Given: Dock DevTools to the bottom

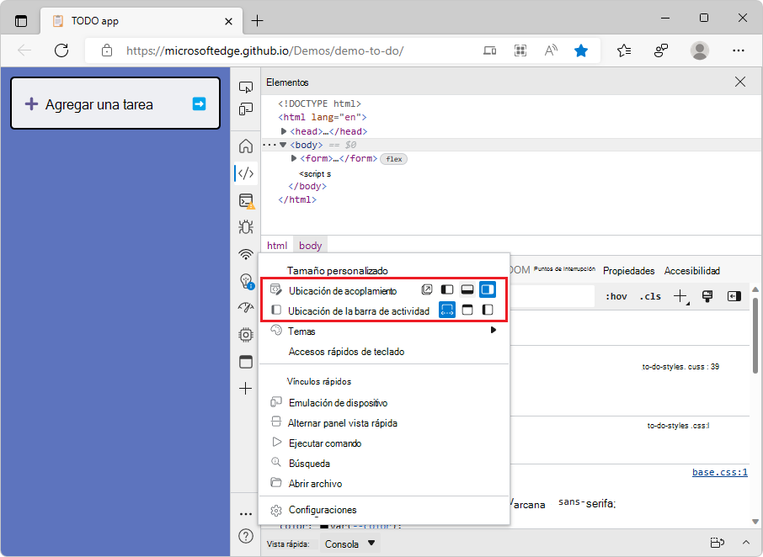Looking at the screenshot, I should click(x=467, y=290).
